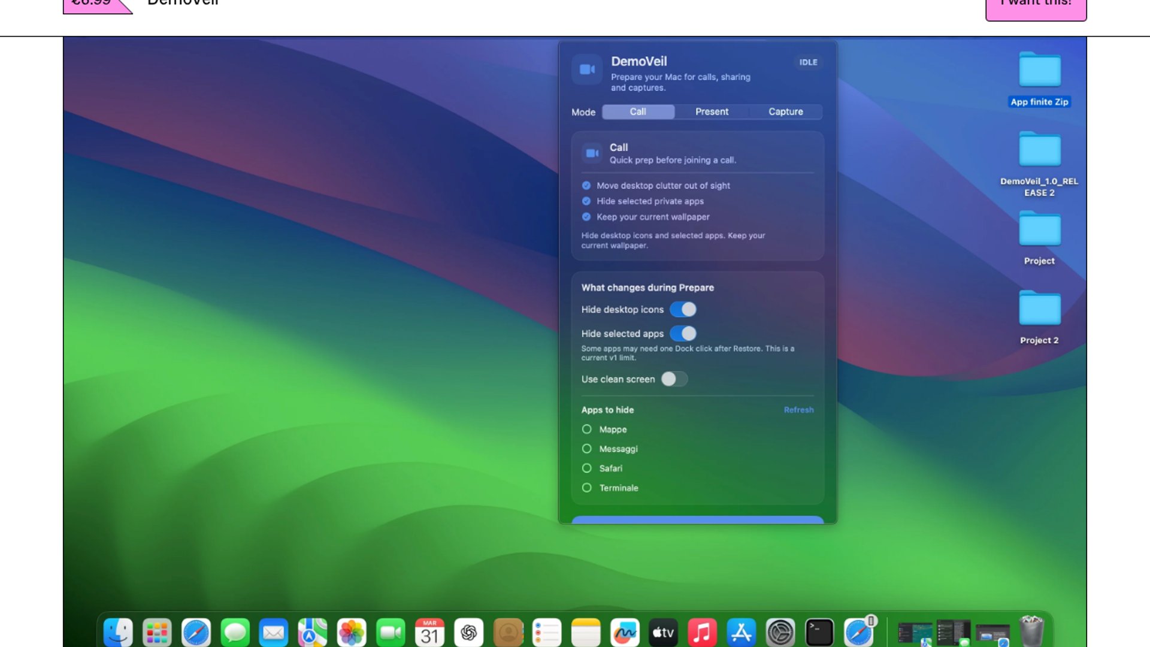Open the Finder icon in the Dock
1150x647 pixels.
(118, 633)
